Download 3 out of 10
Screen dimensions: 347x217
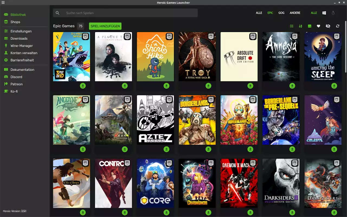pyautogui.click(x=83, y=86)
